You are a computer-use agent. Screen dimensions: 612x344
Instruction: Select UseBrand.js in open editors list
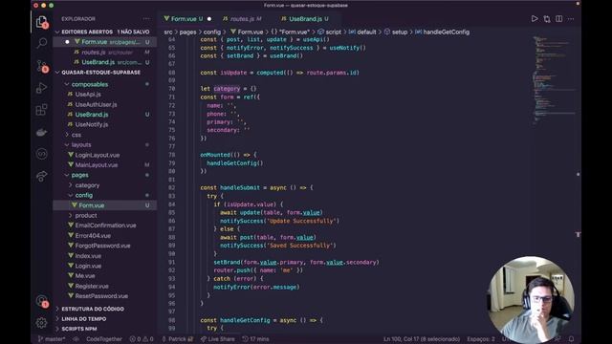click(104, 62)
